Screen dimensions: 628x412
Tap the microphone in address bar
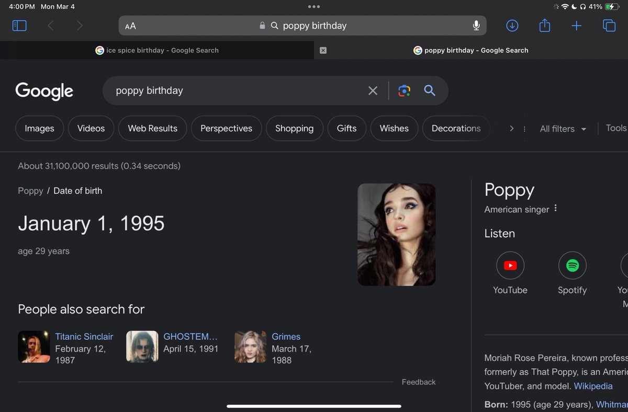(476, 25)
